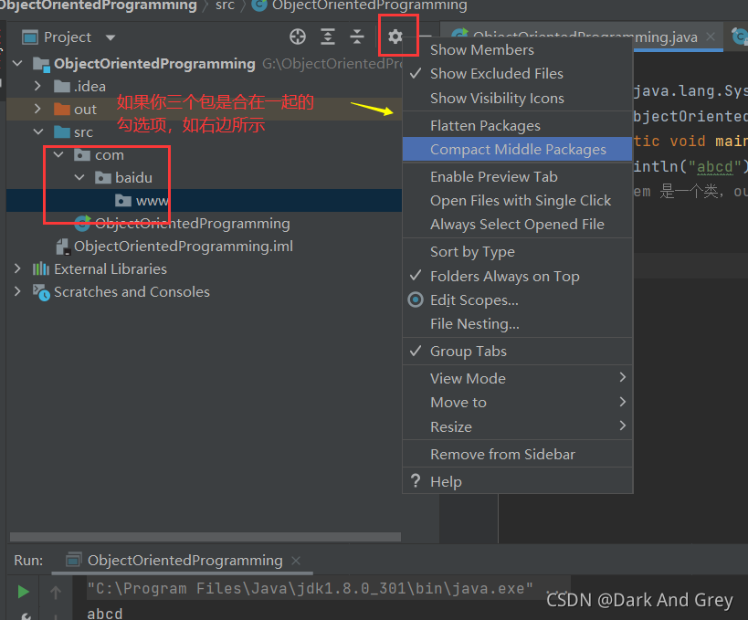Click the Help question mark icon
The width and height of the screenshot is (748, 620).
[416, 480]
